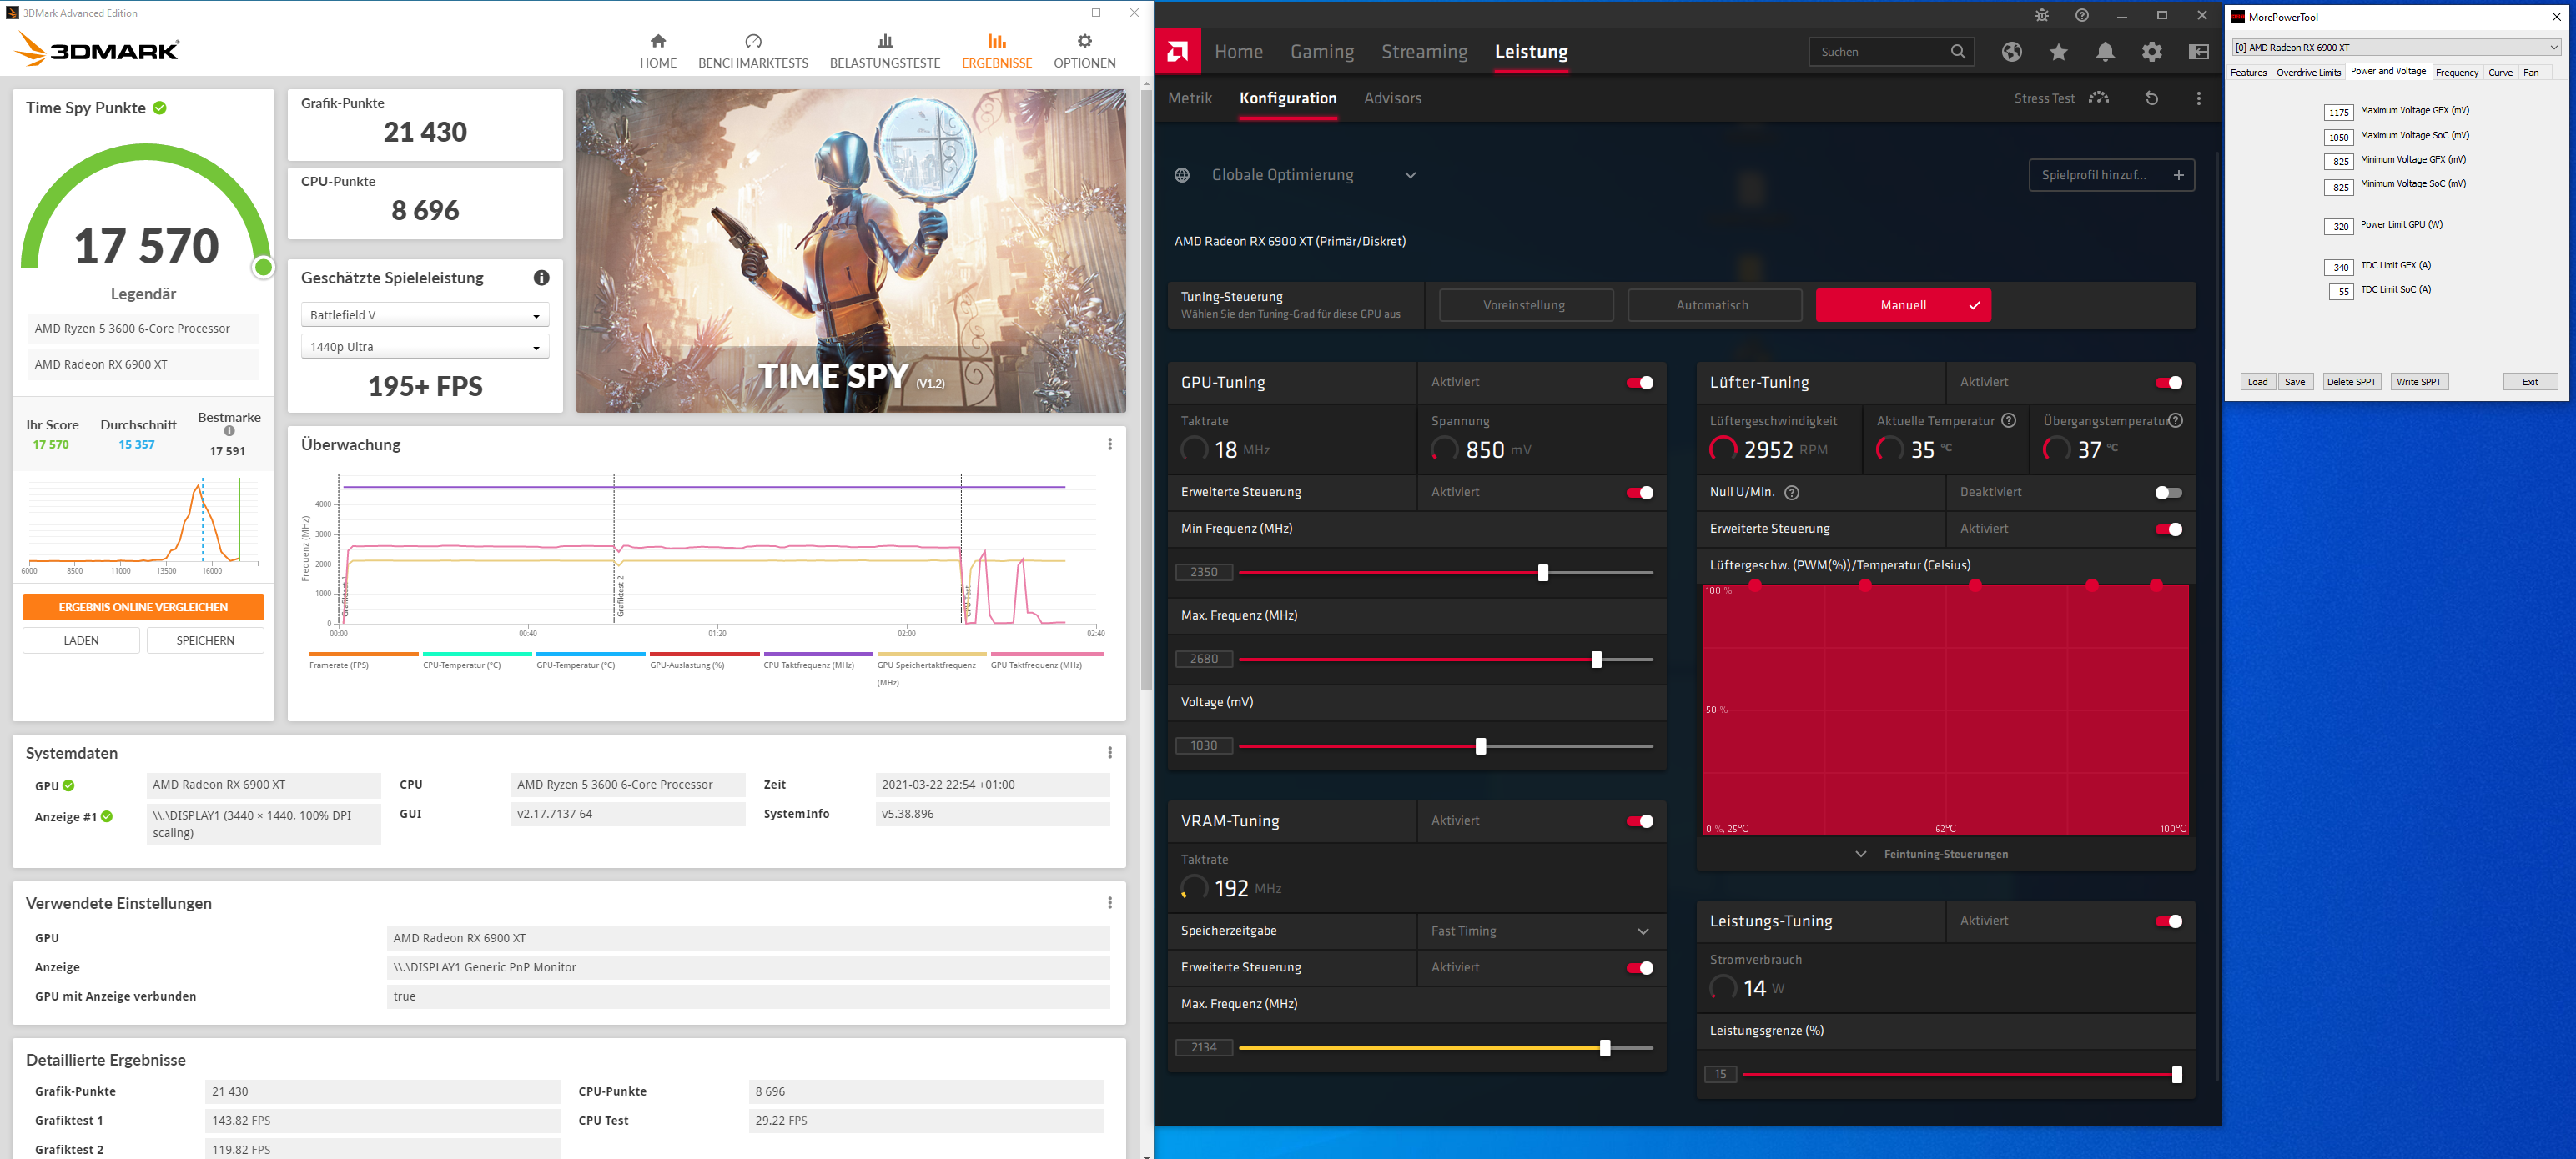The width and height of the screenshot is (2576, 1159).
Task: Click the favorites star icon
Action: (x=2058, y=52)
